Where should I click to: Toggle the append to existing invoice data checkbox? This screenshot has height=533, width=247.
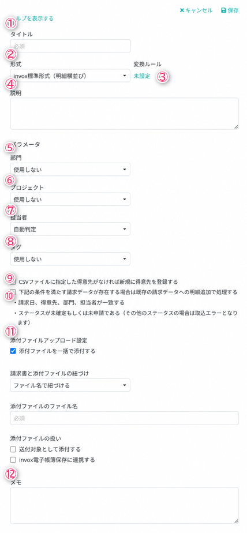pos(13,292)
